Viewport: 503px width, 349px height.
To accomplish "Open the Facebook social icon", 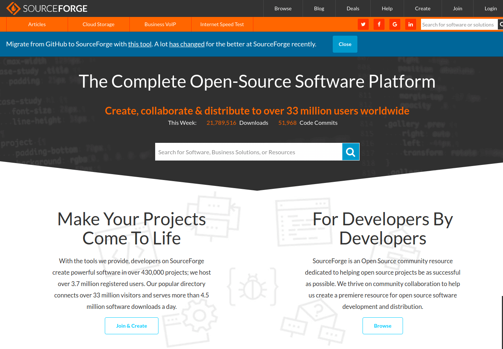I will coord(379,25).
